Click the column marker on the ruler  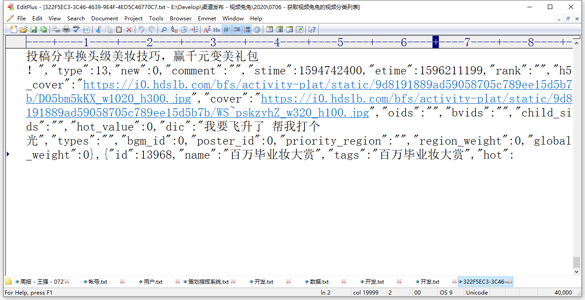(x=436, y=42)
